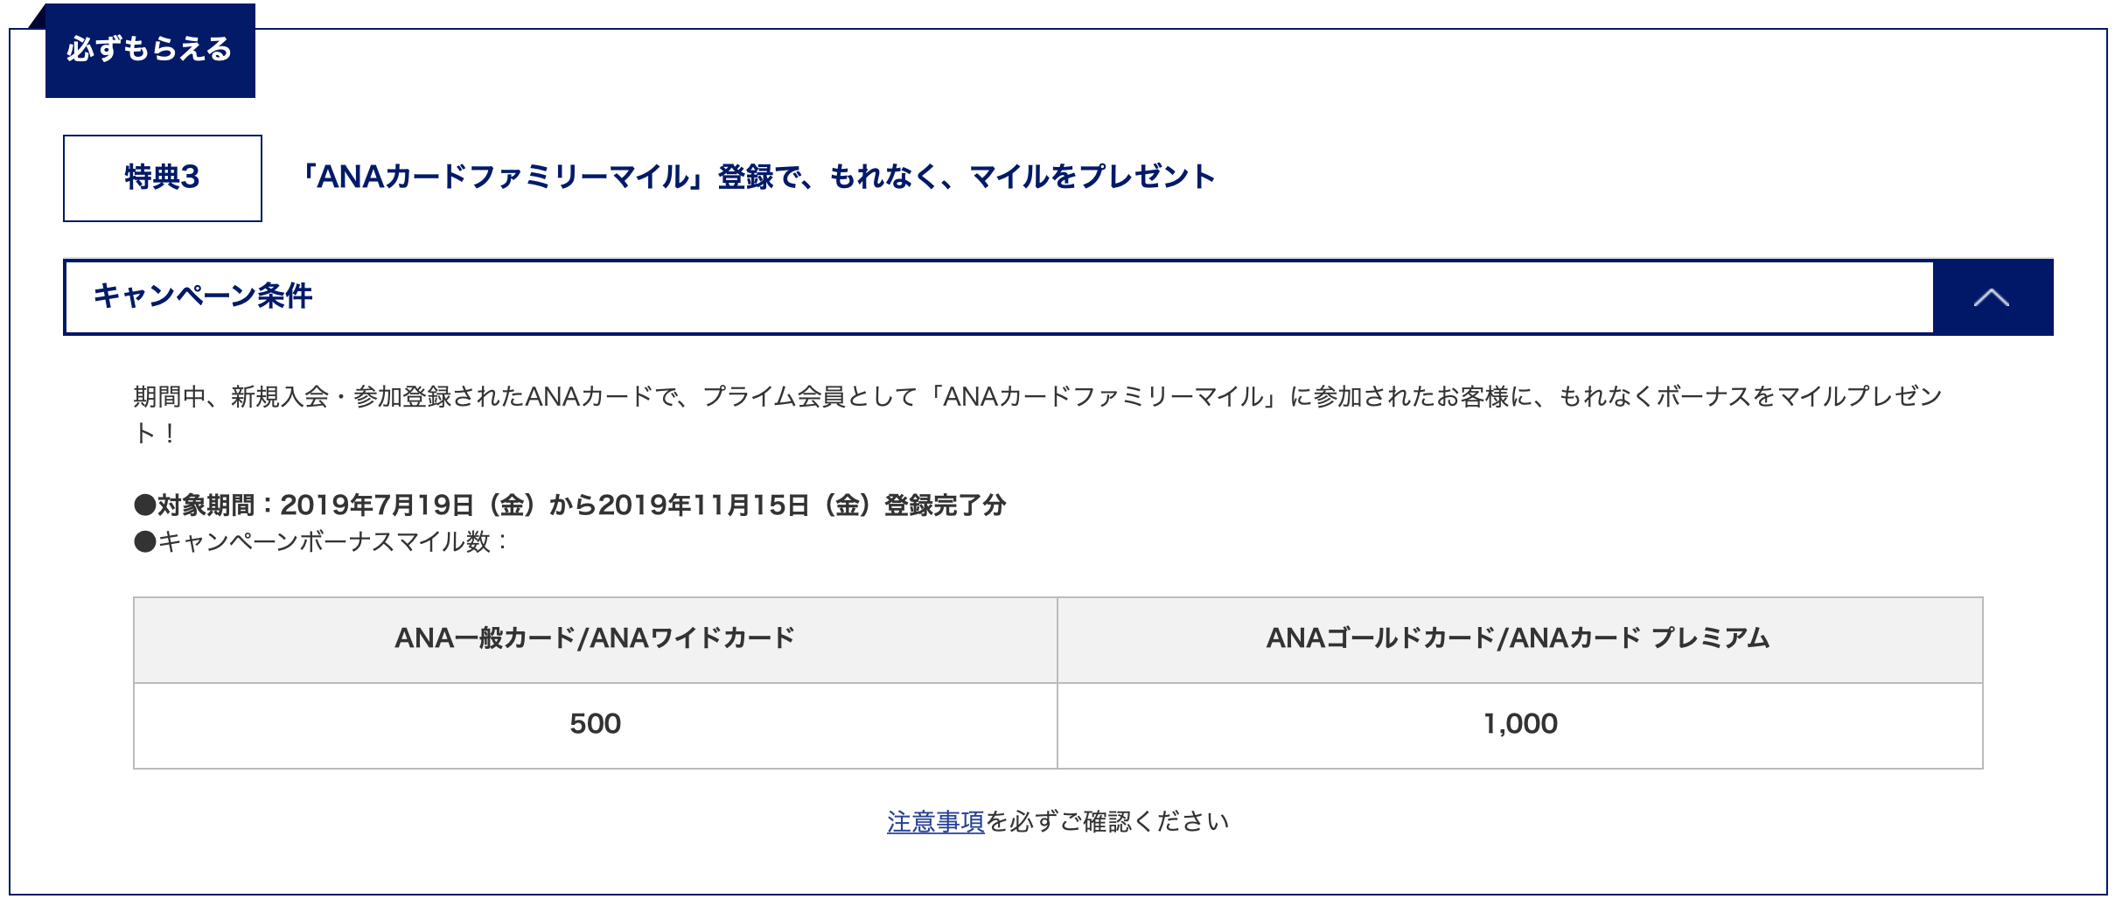The width and height of the screenshot is (2122, 906).
Task: Click the 2019年11月15日 end date text
Action: [704, 505]
